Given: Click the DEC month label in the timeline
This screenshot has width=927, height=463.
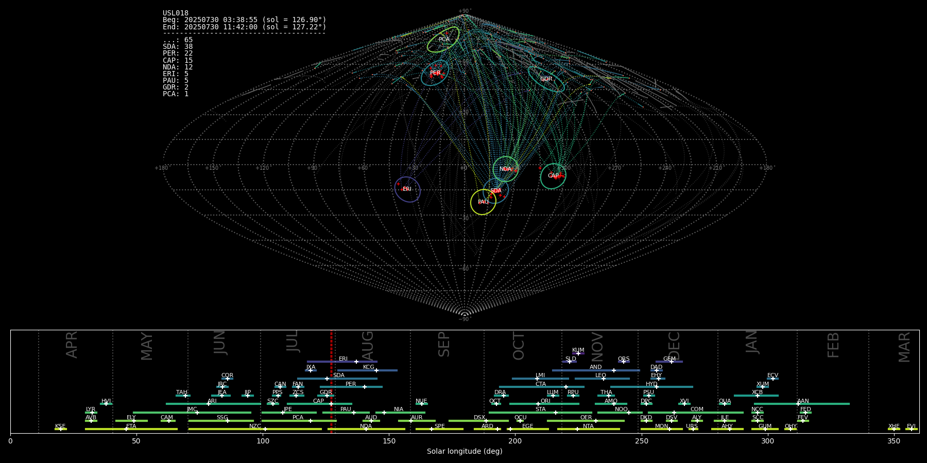Looking at the screenshot, I should tap(674, 346).
